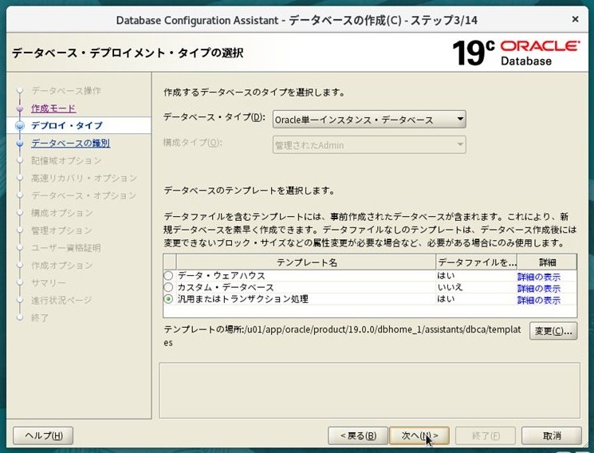The height and width of the screenshot is (453, 594).
Task: Proceed with the 次へ(N) button
Action: click(x=419, y=435)
